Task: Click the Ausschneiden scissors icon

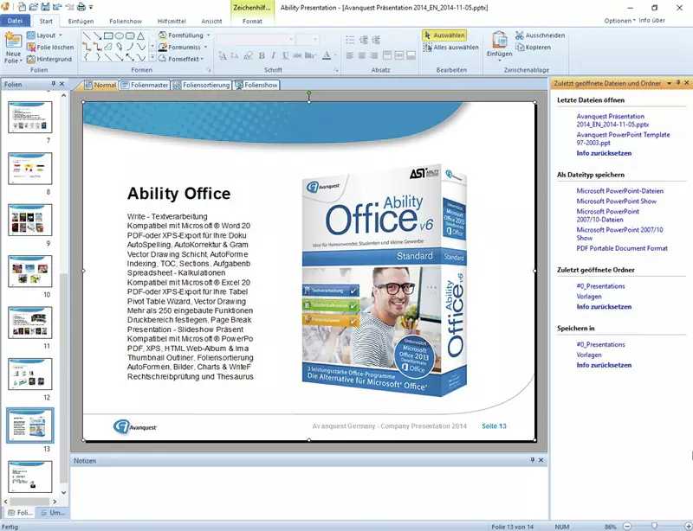Action: 520,35
